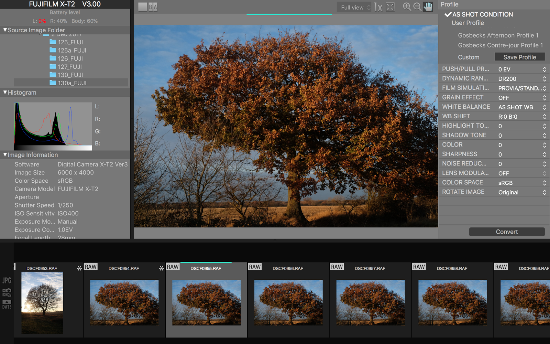Set preview to 1x actual size
The width and height of the screenshot is (550, 344).
point(378,7)
